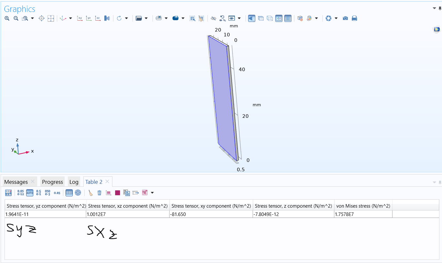Expand the default view axis dropdown
Image resolution: width=442 pixels, height=263 pixels.
[70, 18]
